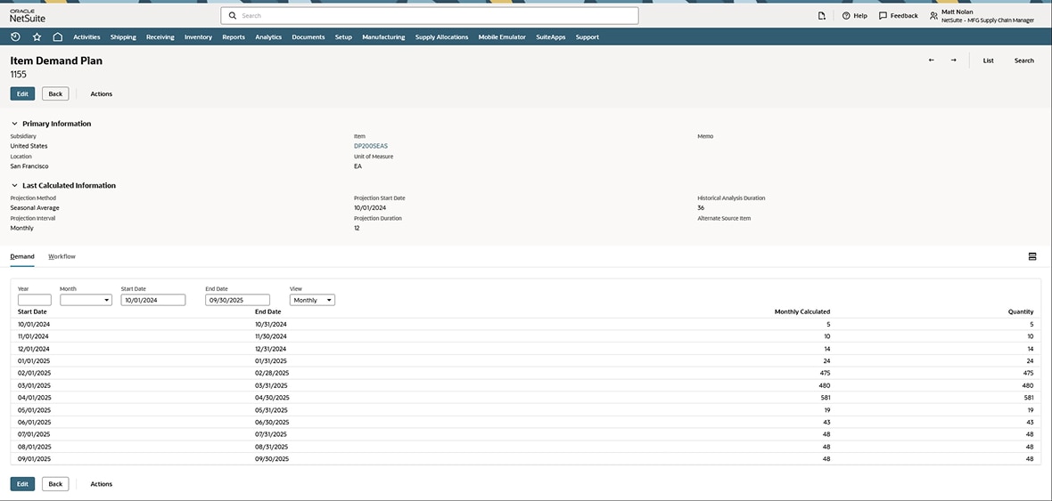Click the top Edit button

tap(22, 93)
